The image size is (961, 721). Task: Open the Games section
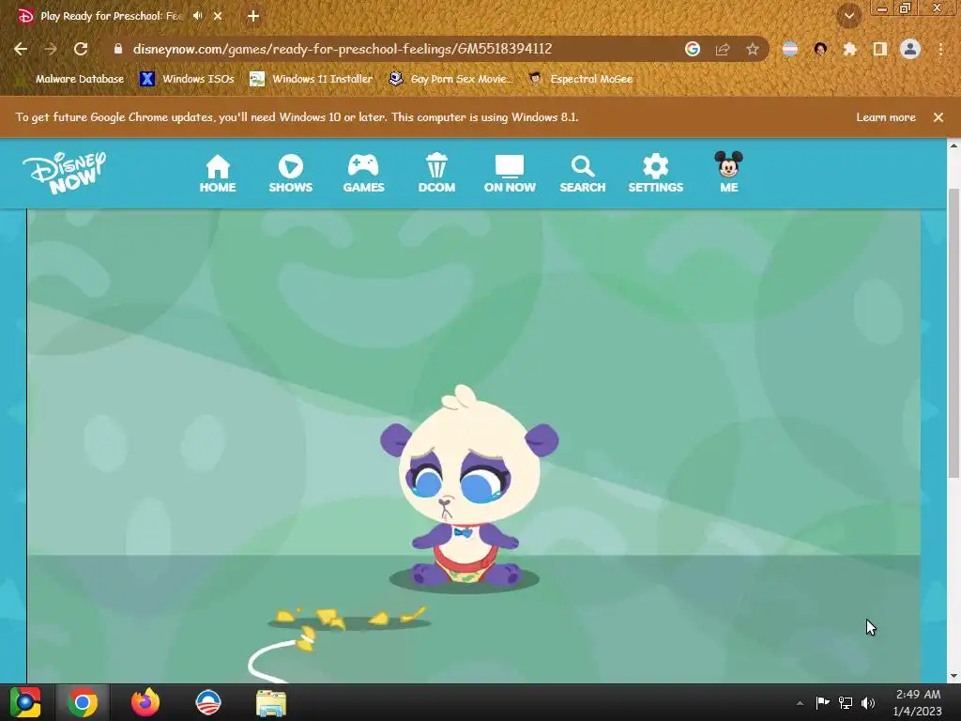click(363, 174)
